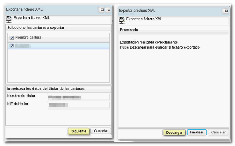Click the 'Nombre del titular' label
The width and height of the screenshot is (235, 146).
[x=21, y=96]
